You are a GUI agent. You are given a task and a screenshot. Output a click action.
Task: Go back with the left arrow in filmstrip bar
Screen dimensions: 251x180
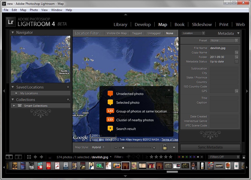tap(35, 157)
